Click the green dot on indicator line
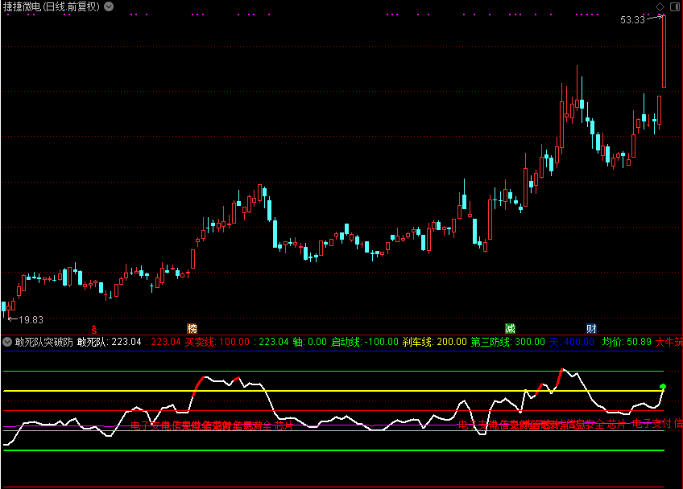Viewport: 683px width, 489px height. 663,387
